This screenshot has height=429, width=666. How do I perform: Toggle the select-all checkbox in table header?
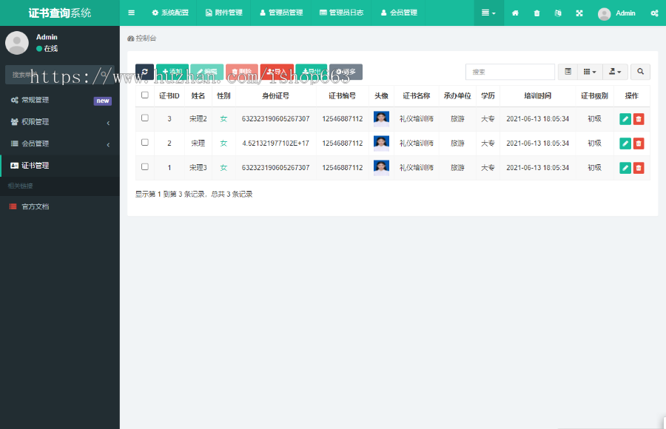coord(145,95)
